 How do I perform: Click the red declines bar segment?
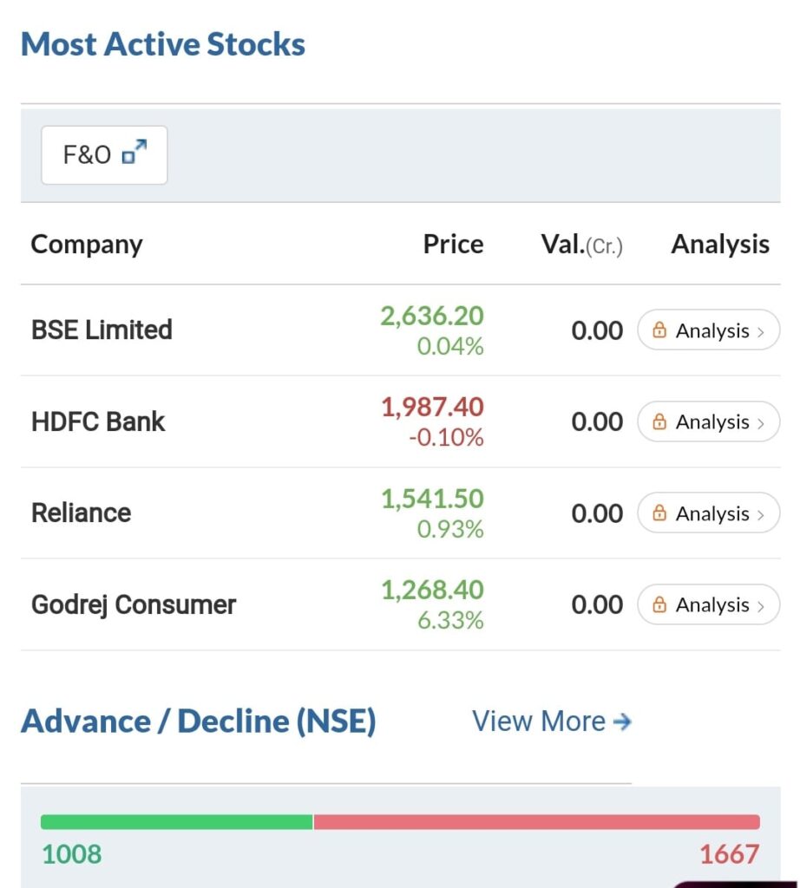(x=536, y=822)
